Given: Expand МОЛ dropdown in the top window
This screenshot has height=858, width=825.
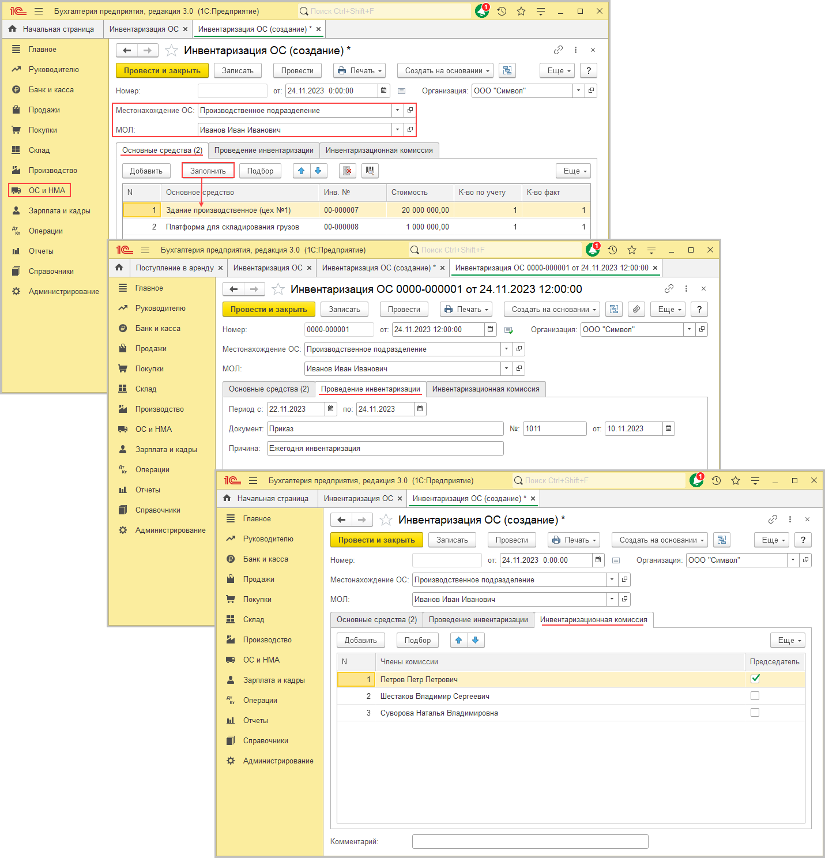Looking at the screenshot, I should coord(397,130).
